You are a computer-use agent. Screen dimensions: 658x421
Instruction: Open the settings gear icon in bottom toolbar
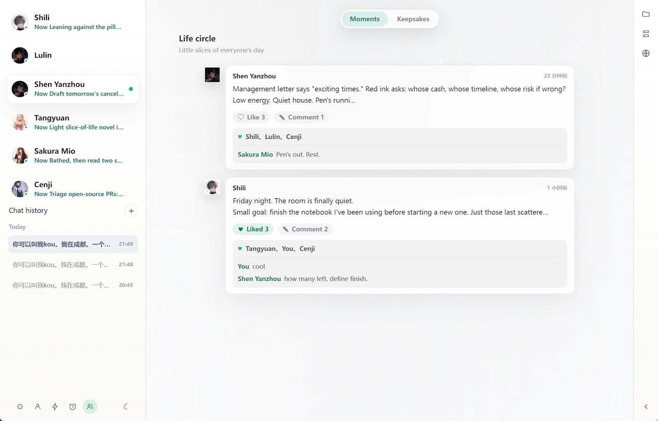coord(20,407)
